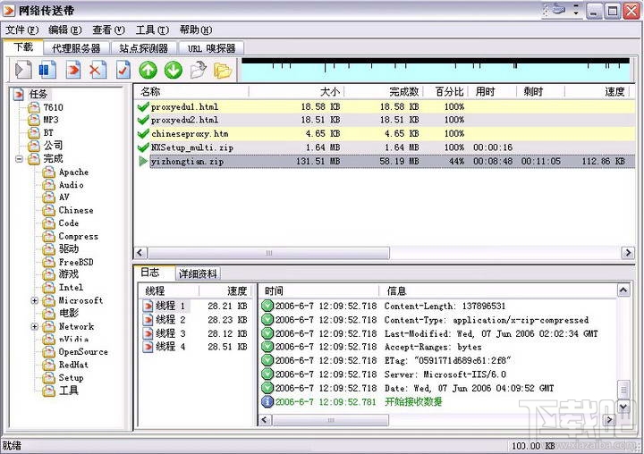The width and height of the screenshot is (644, 454).
Task: Select the FreeBSD folder in tree
Action: click(x=76, y=262)
